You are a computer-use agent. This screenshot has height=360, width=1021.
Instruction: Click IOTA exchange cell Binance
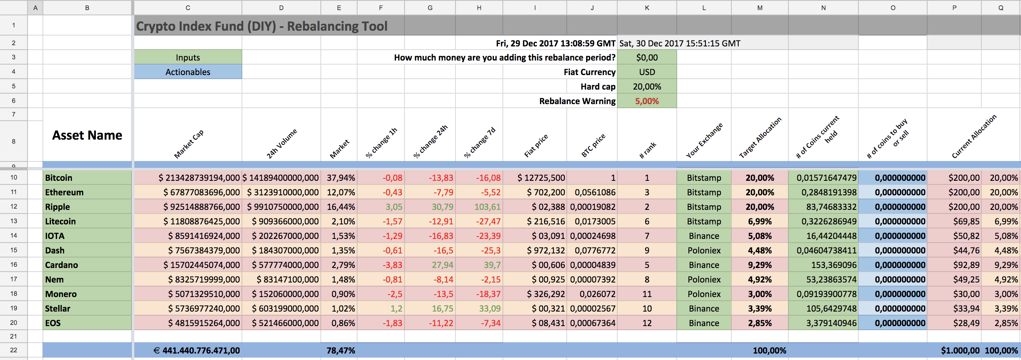tap(704, 236)
